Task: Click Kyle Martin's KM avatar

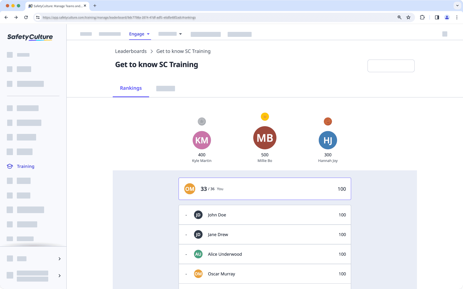Action: [202, 140]
